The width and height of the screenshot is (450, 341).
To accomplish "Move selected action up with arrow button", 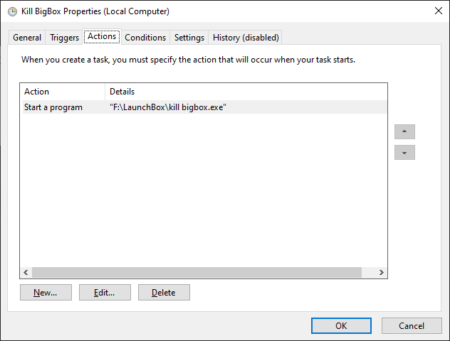I will coord(404,131).
